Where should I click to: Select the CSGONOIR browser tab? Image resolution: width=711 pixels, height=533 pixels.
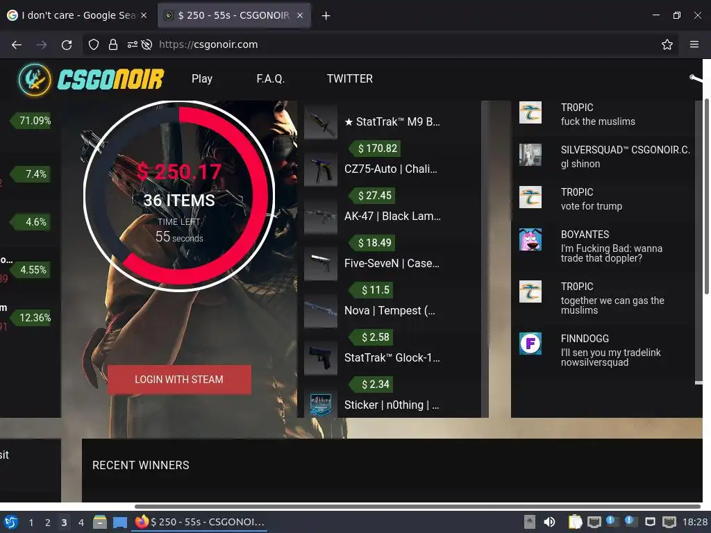233,15
